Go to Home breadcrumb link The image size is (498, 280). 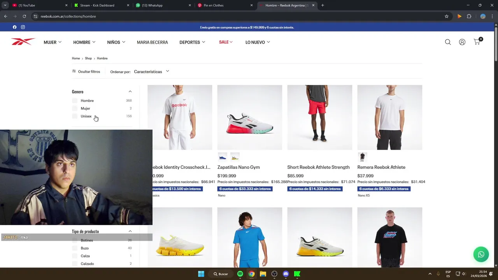coord(76,58)
